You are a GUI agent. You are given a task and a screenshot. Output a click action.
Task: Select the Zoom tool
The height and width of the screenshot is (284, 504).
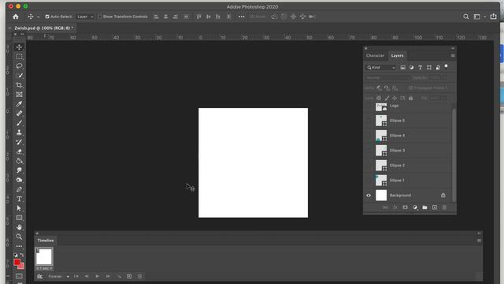click(x=19, y=237)
